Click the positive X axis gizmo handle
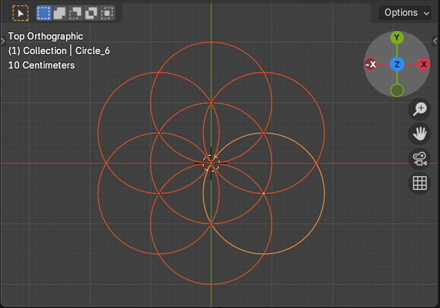The width and height of the screenshot is (440, 308). [x=423, y=64]
